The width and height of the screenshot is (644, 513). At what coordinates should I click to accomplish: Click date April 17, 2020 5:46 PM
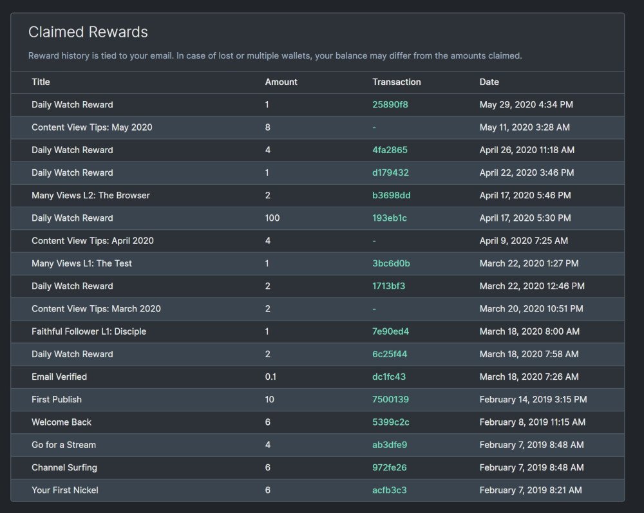(525, 195)
